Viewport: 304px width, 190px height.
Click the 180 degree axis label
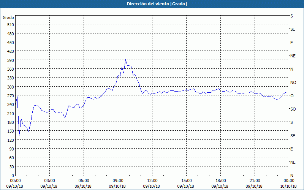(11, 122)
